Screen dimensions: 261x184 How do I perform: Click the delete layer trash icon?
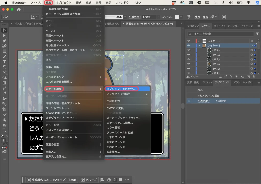(254, 76)
